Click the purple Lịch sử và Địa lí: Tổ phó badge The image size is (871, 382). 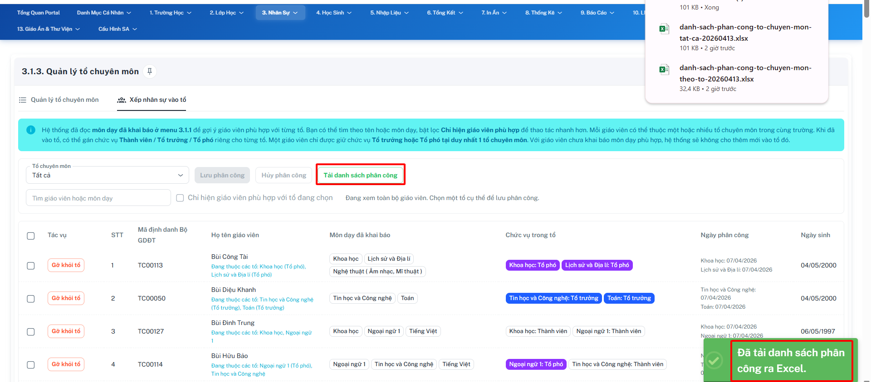[597, 265]
